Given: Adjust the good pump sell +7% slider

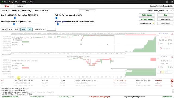Looking at the screenshot, I should coord(58,24).
